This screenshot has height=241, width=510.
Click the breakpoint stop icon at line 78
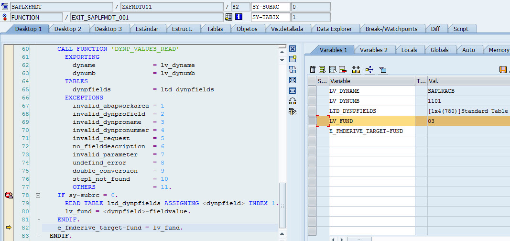[9, 195]
